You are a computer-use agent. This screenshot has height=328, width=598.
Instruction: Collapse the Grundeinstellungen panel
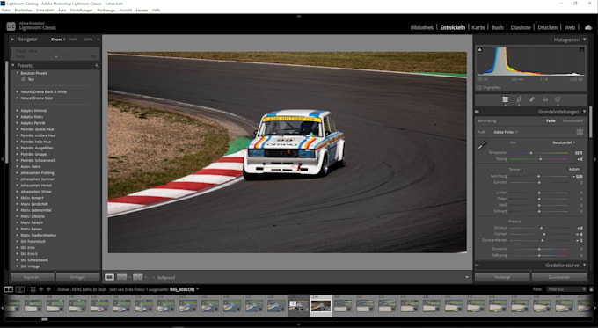point(584,112)
